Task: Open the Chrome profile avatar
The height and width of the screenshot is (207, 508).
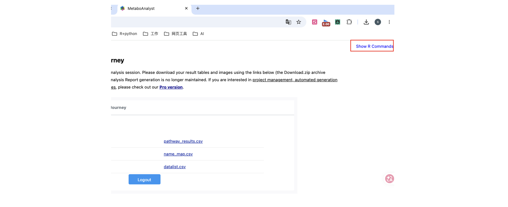Action: pos(378,22)
